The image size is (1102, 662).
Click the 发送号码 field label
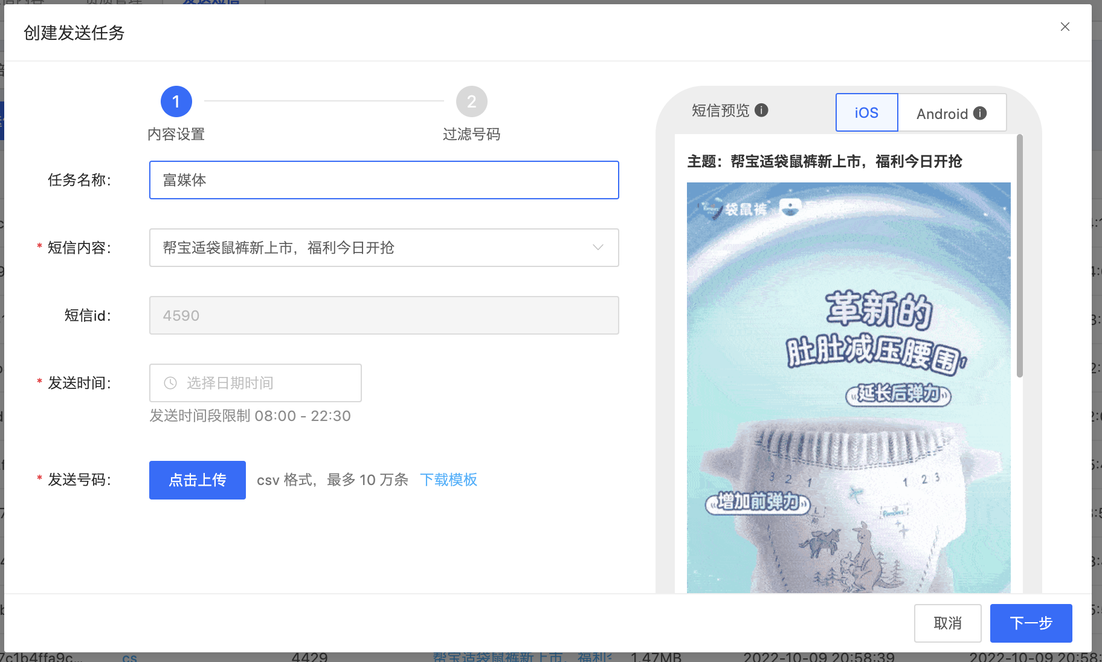tap(79, 480)
